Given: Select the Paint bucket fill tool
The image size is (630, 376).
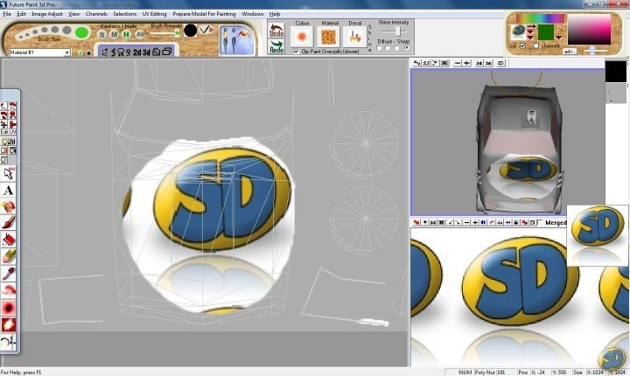Looking at the screenshot, I should [x=9, y=240].
